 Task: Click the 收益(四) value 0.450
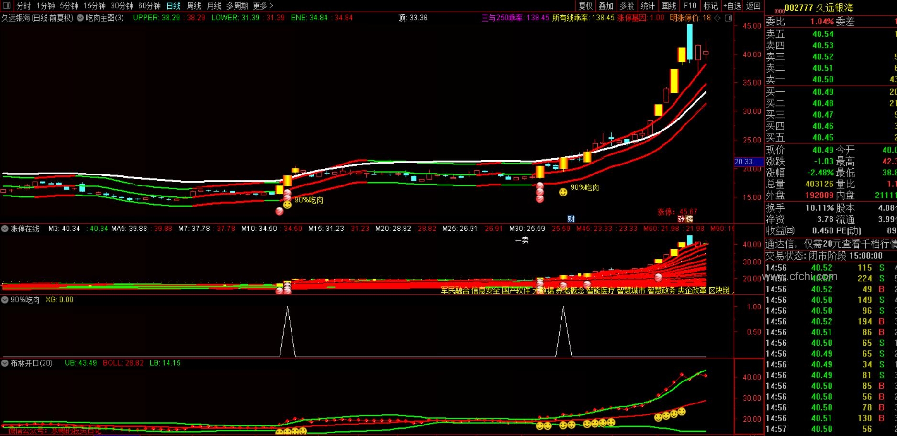click(823, 230)
